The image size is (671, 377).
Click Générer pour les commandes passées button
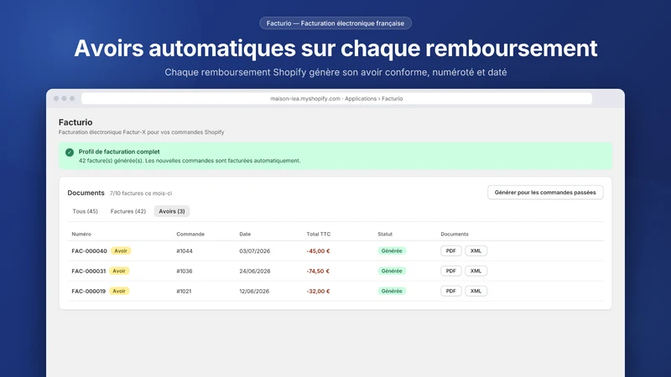[x=545, y=193]
